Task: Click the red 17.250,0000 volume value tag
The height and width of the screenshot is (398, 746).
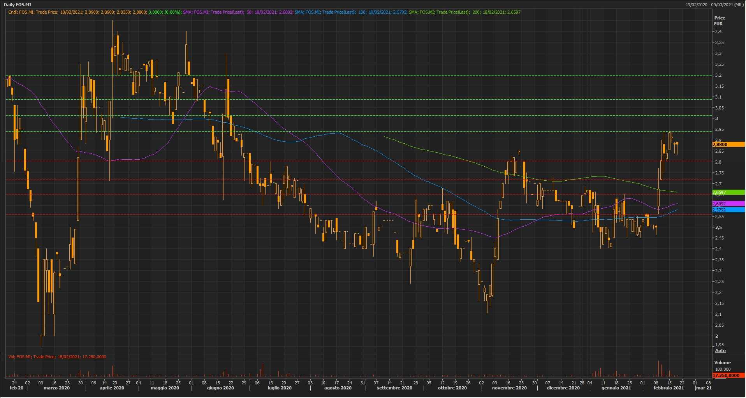Action: pos(728,375)
